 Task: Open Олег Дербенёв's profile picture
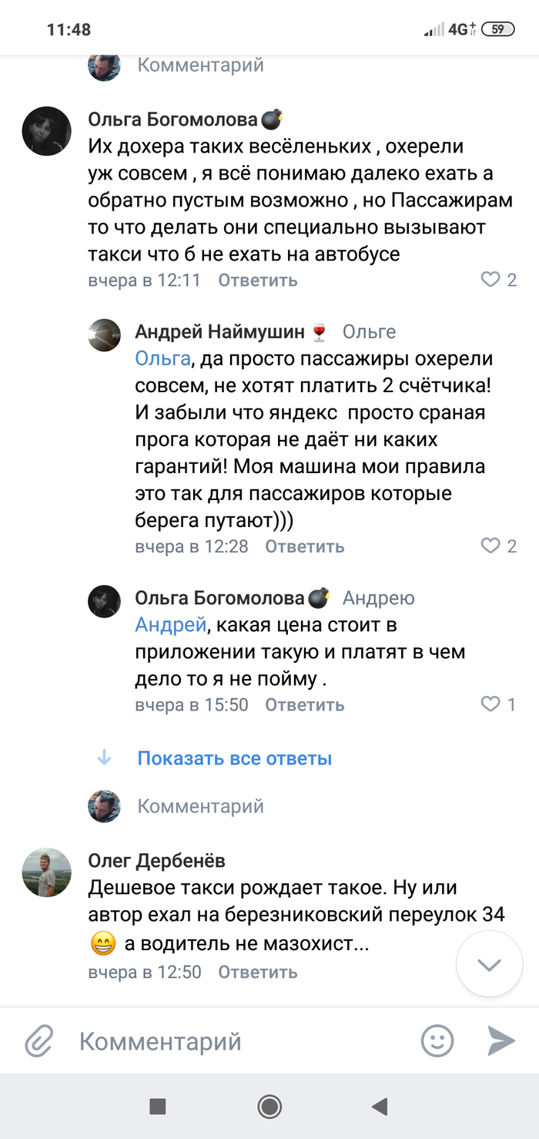46,873
